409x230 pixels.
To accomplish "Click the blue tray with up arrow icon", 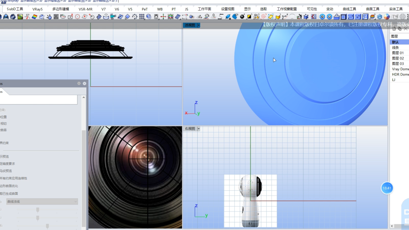I will pyautogui.click(x=337, y=17).
